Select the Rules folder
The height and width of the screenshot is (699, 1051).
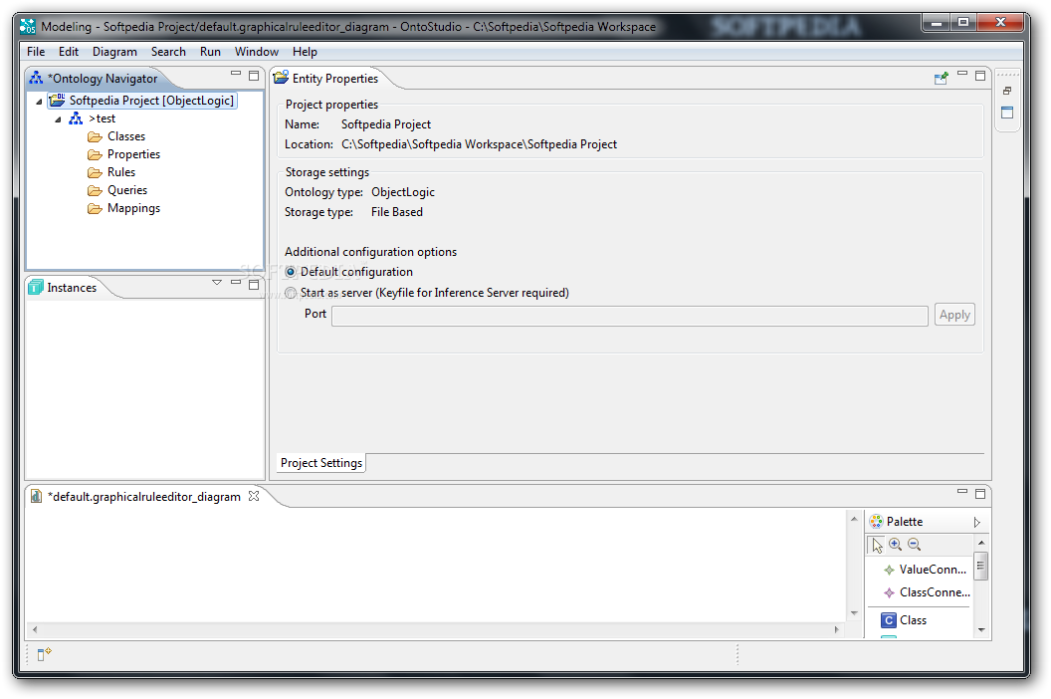(x=121, y=172)
